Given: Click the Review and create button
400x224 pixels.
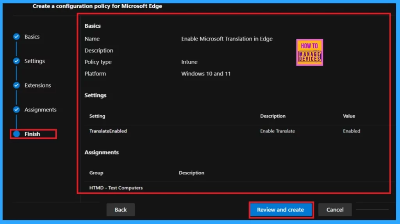Looking at the screenshot, I should 281,210.
